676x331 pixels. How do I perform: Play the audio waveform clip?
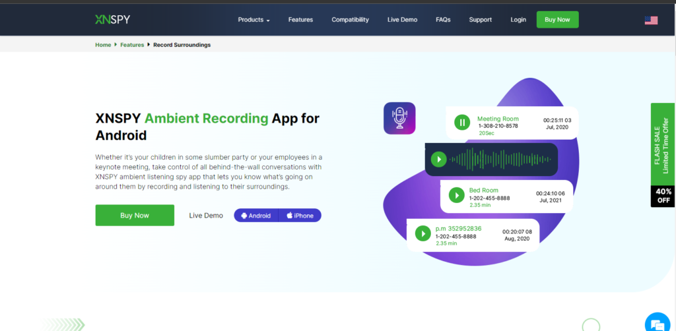(439, 160)
